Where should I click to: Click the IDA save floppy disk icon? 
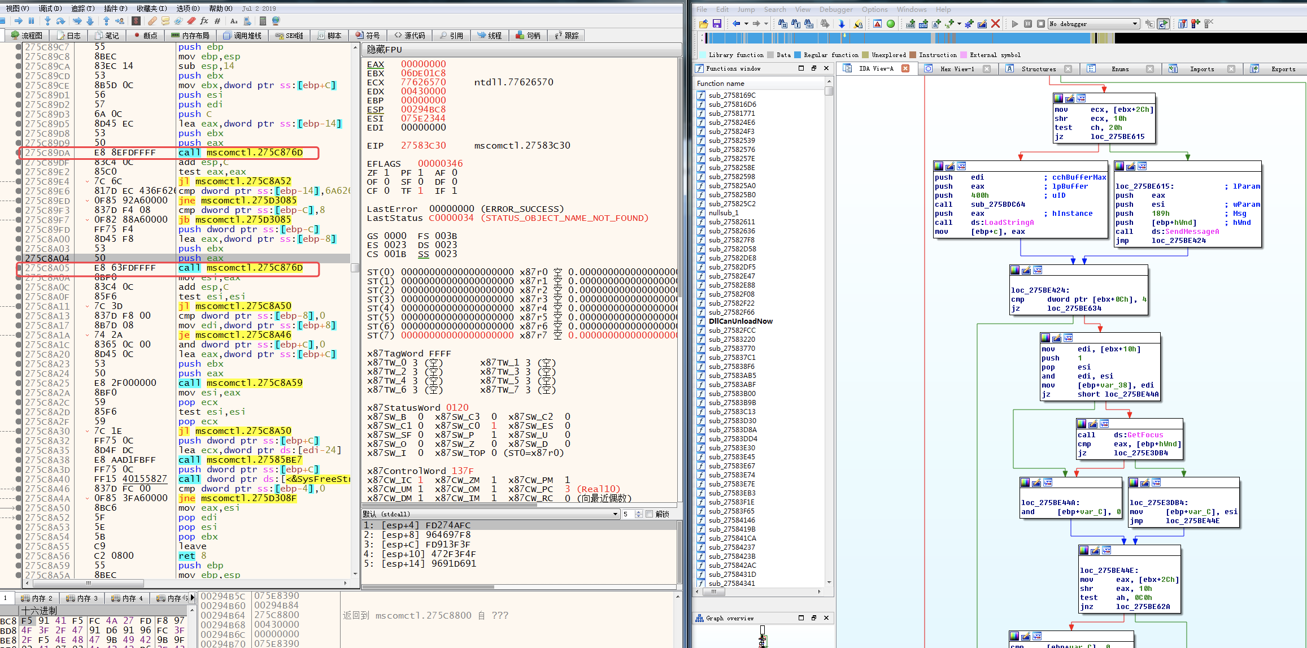point(717,24)
